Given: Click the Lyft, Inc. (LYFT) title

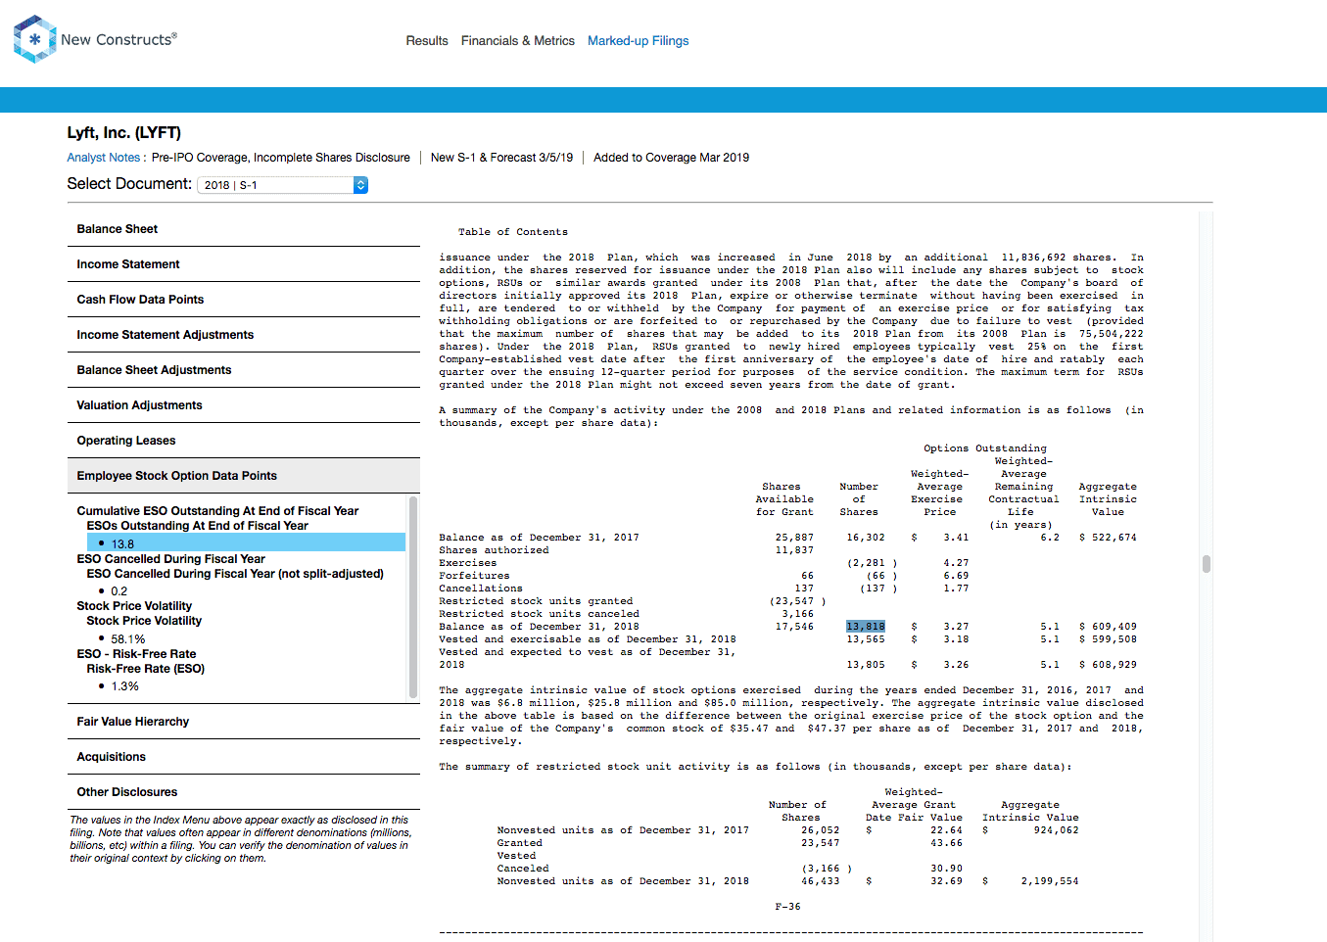Looking at the screenshot, I should pos(124,133).
